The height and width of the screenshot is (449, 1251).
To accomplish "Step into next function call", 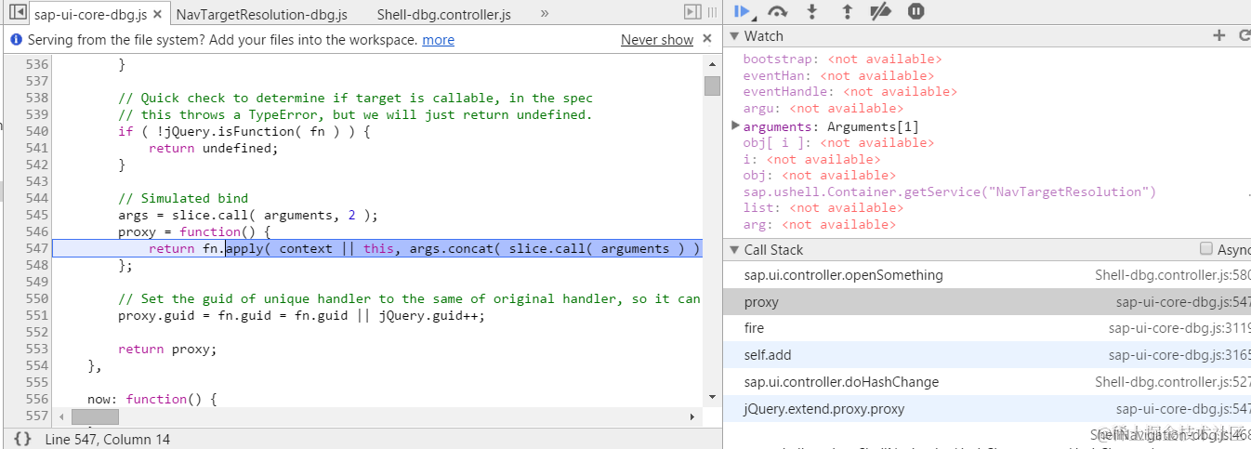I will [812, 11].
